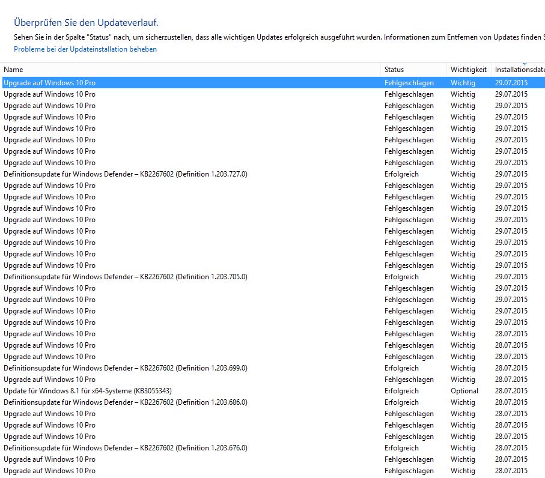545x478 pixels.
Task: Click 'Erfolgreich' status of Definition 1.203.727.0
Action: 401,174
